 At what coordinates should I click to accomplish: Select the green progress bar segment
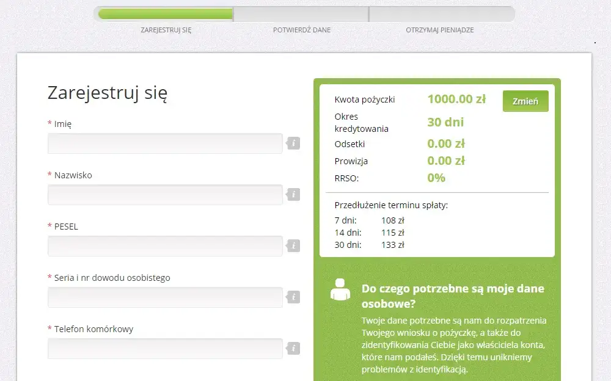click(165, 13)
